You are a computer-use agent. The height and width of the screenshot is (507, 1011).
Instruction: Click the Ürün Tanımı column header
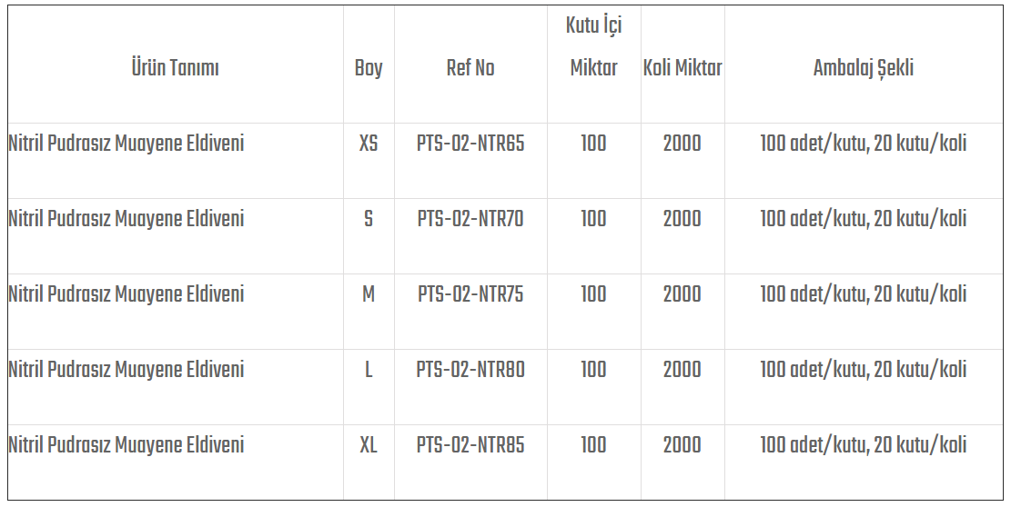coord(176,68)
